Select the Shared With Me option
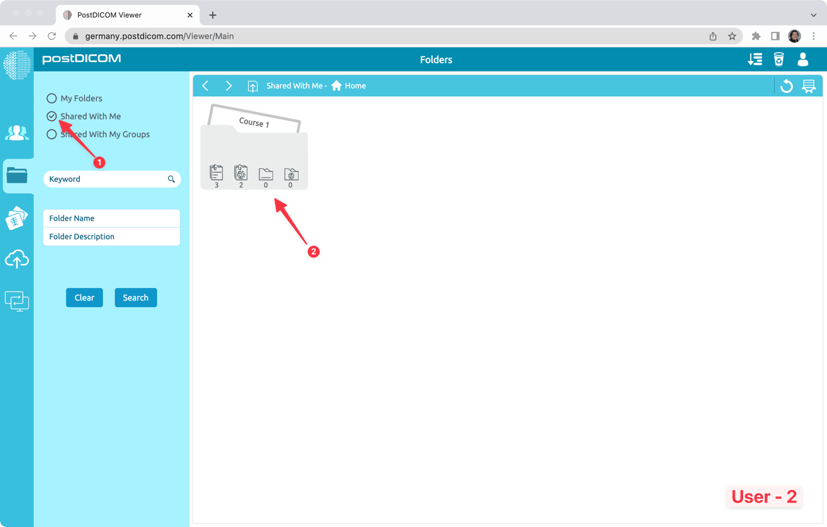The height and width of the screenshot is (527, 827). click(x=52, y=116)
